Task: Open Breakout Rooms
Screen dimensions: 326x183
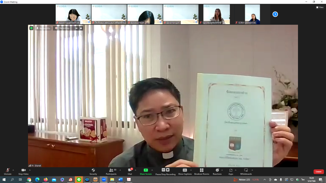Action: [x=202, y=171]
